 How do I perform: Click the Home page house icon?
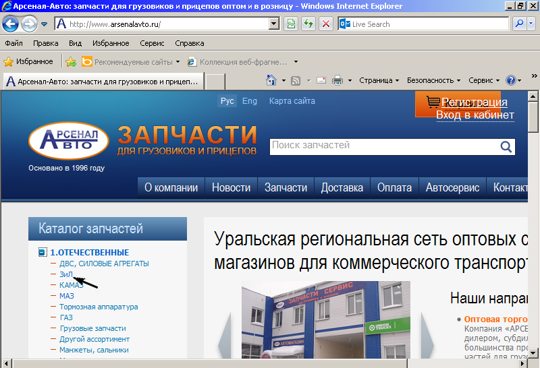click(x=271, y=80)
